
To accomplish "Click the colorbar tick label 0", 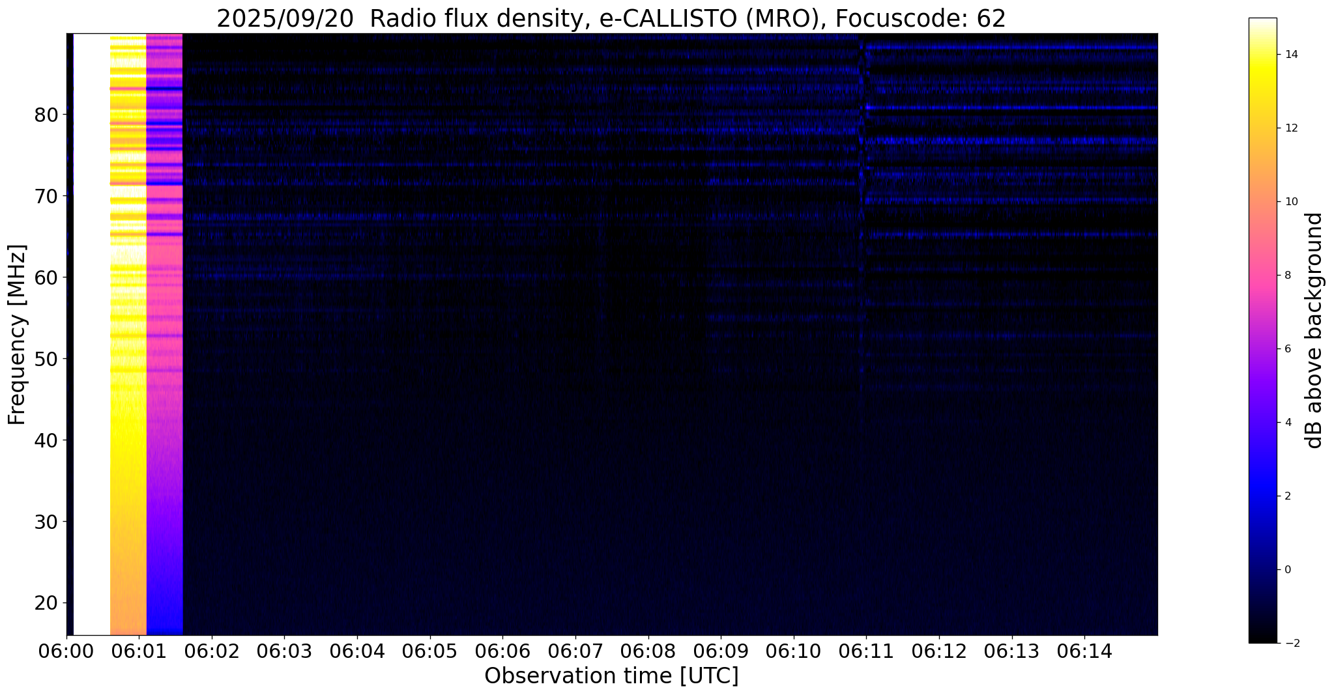I will click(1287, 570).
